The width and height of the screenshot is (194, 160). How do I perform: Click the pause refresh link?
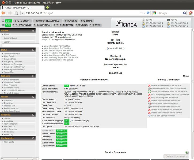[x=68, y=37]
